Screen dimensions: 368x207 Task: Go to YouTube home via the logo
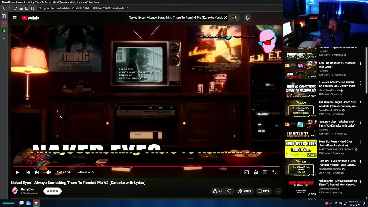[x=30, y=18]
